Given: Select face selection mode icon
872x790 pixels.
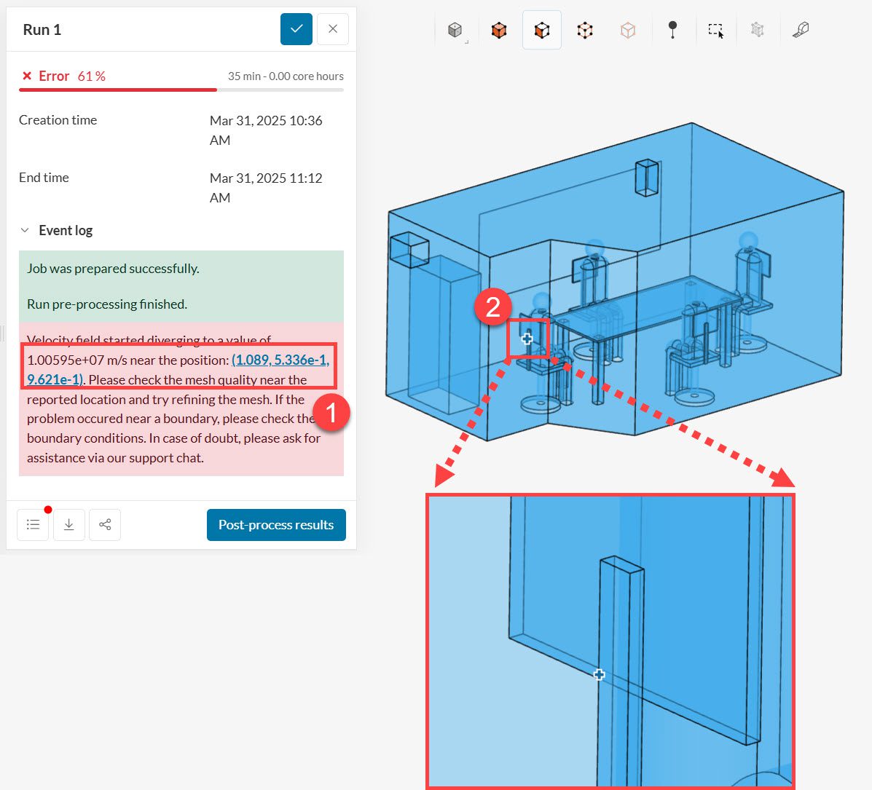Looking at the screenshot, I should (x=541, y=31).
